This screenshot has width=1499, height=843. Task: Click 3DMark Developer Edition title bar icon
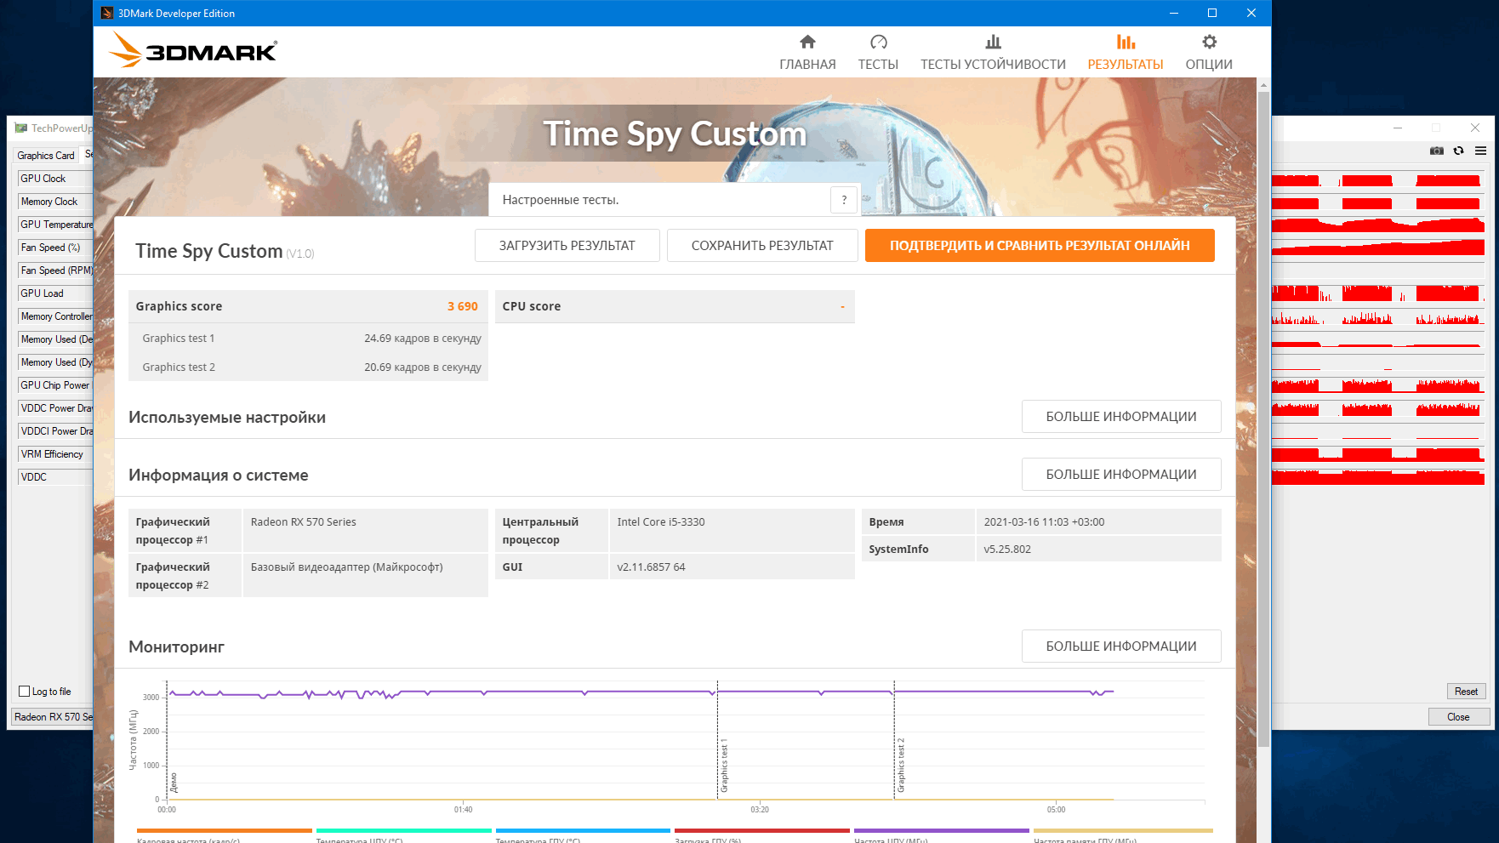coord(106,13)
